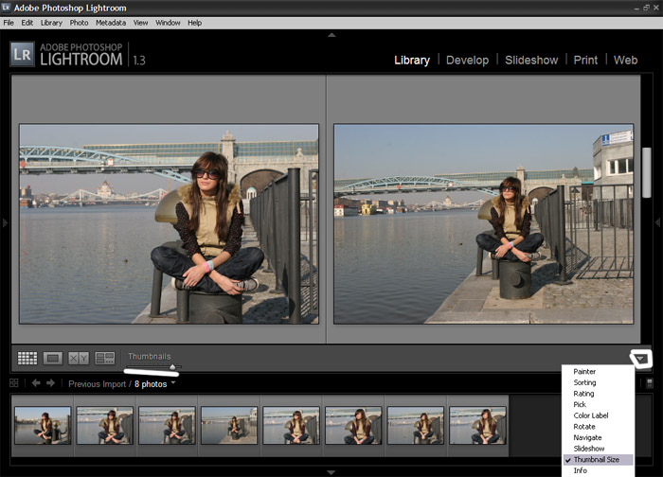Enable Rating in the toolbar menu
Screen dimensions: 663x477
coord(584,394)
